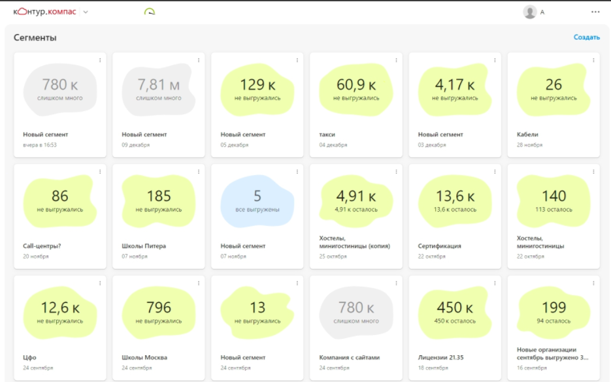This screenshot has height=382, width=611.
Task: Open the user avatar profile icon
Action: pos(529,12)
